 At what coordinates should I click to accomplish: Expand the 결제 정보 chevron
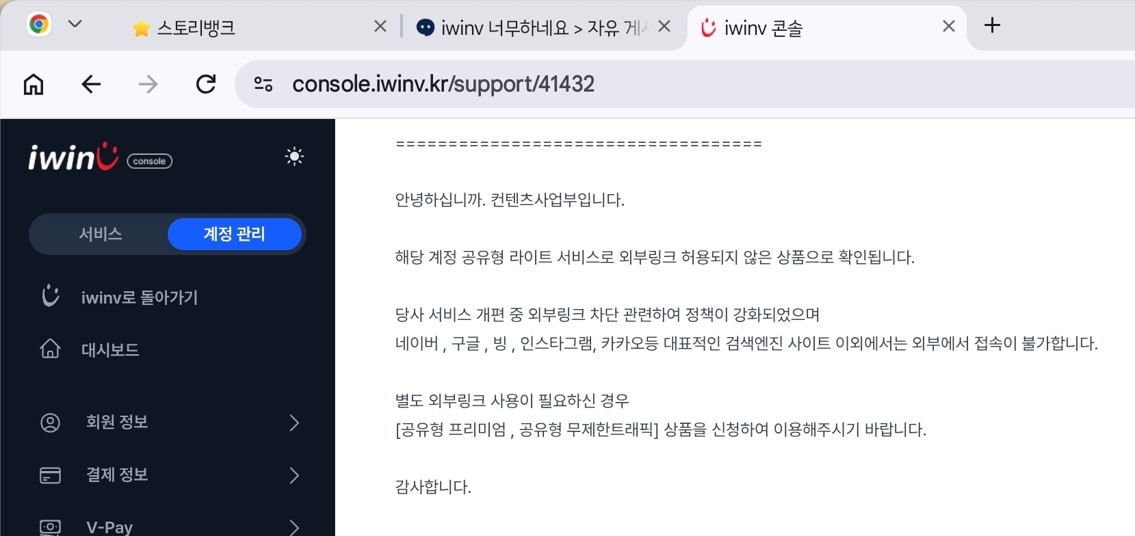click(x=294, y=475)
